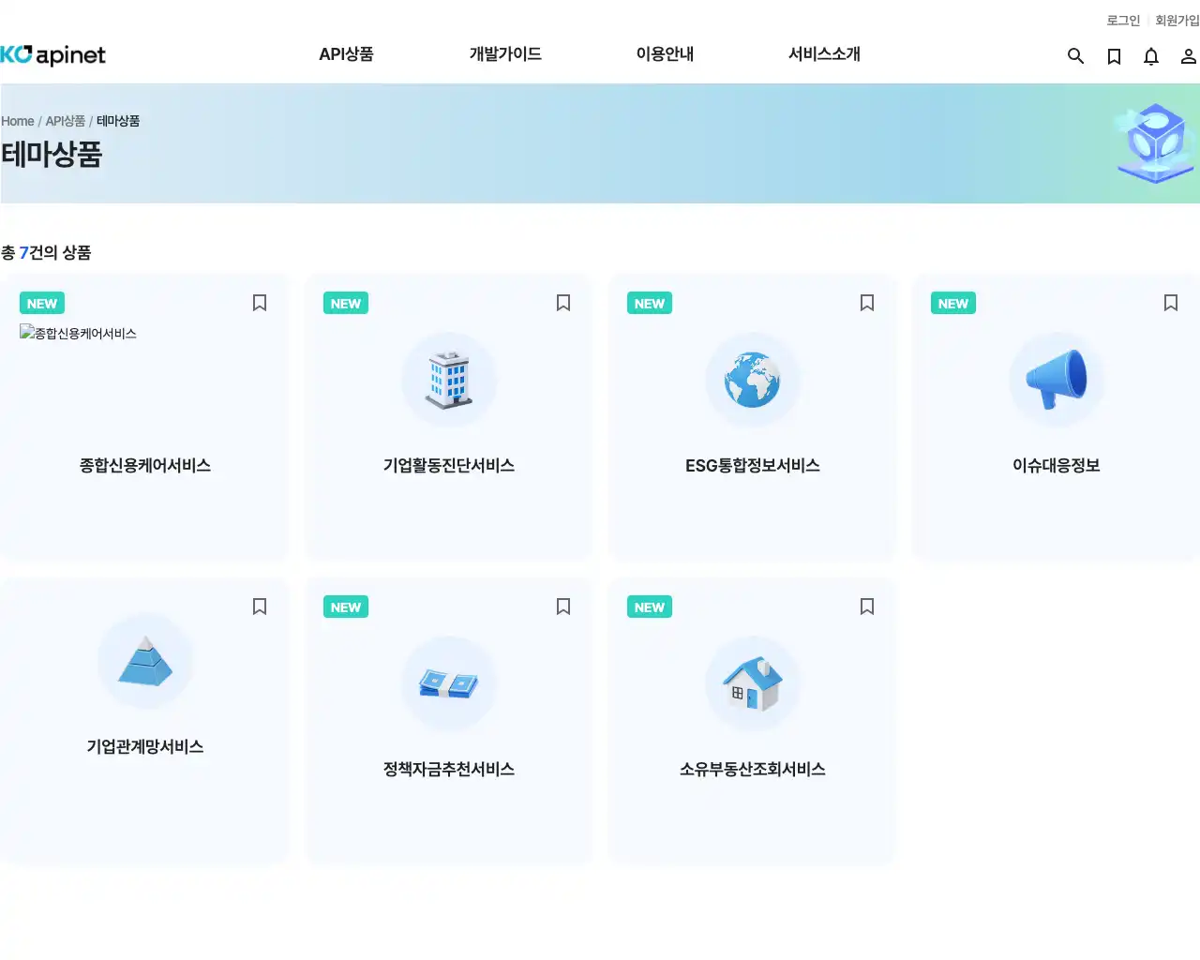
Task: Open the user account icon
Action: 1188,56
